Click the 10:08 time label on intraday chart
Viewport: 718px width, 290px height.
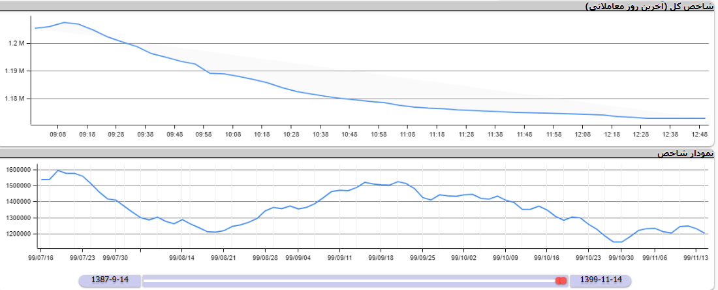(x=233, y=134)
